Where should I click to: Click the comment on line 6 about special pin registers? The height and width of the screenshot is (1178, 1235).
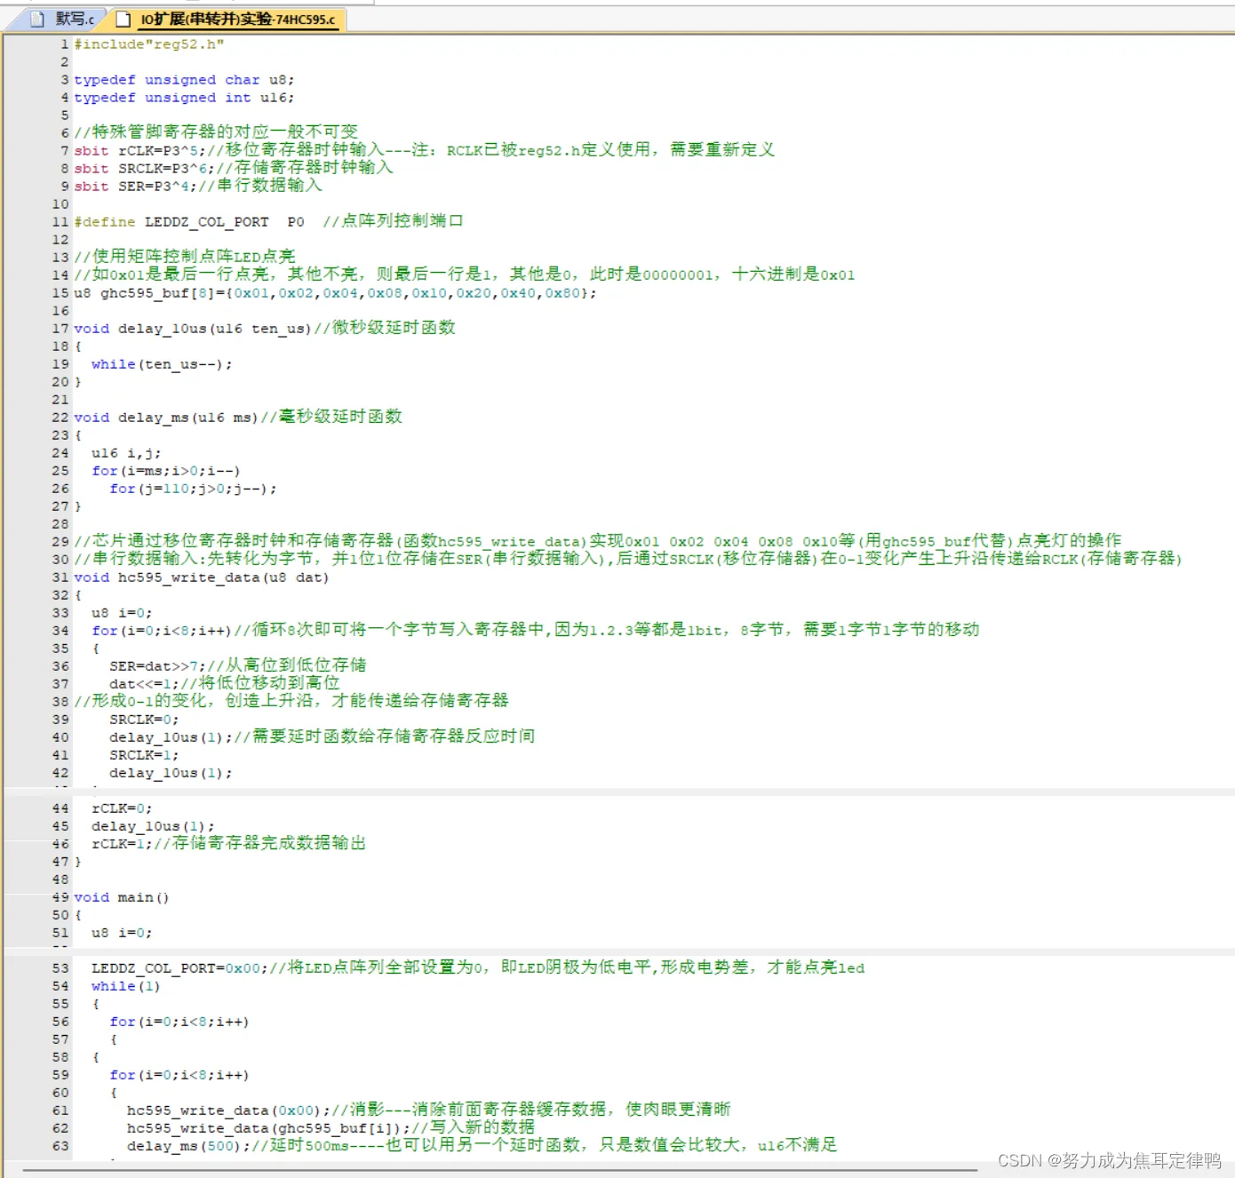(216, 132)
